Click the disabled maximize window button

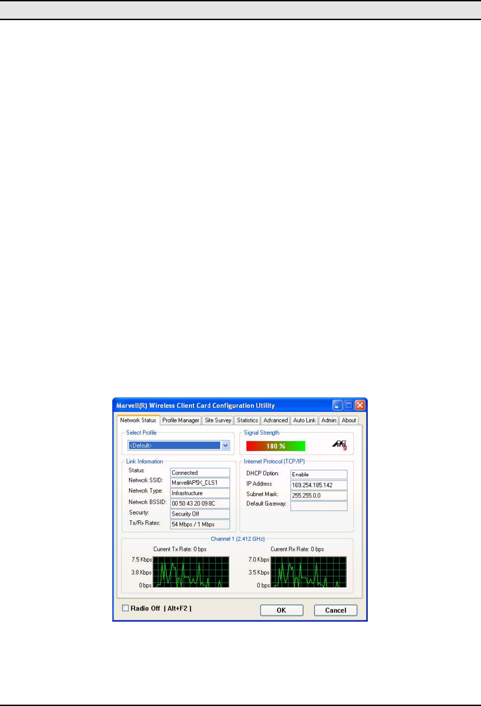[349, 405]
